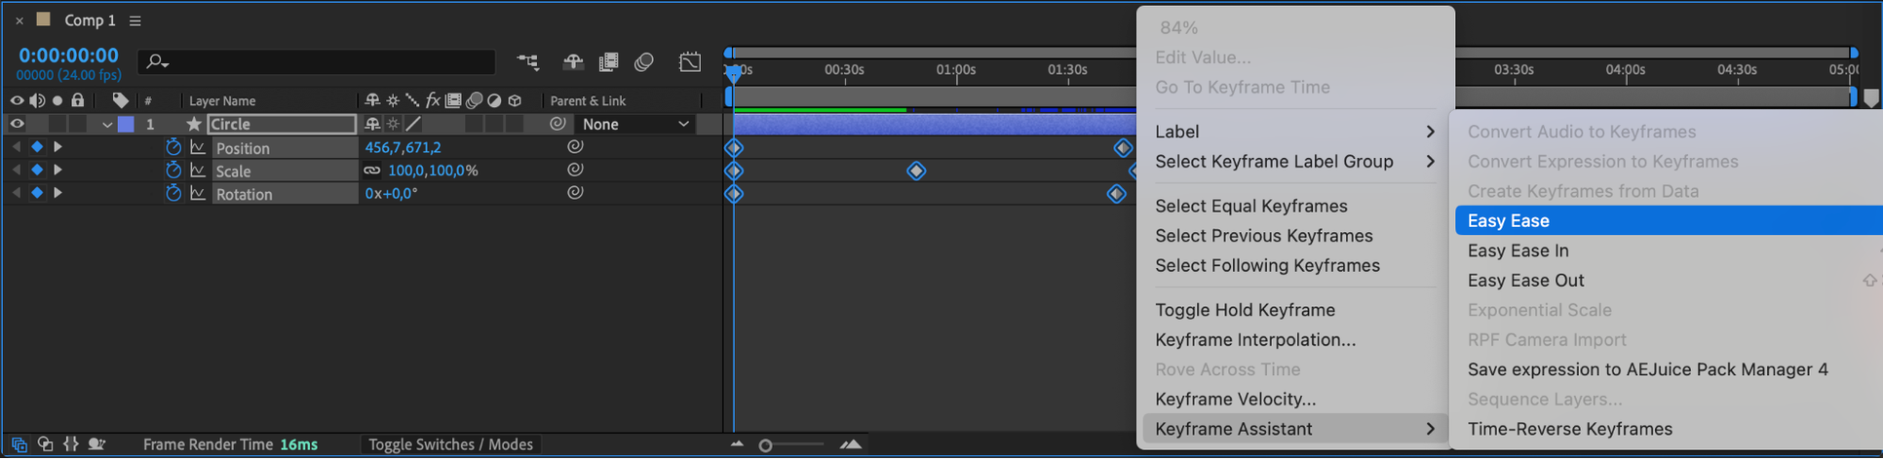Image resolution: width=1883 pixels, height=459 pixels.
Task: Click Toggle Switches / Modes button
Action: pyautogui.click(x=450, y=444)
